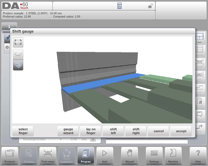Open the Products mode
Image resolution: width=208 pixels, height=166 pixels.
tap(10, 155)
